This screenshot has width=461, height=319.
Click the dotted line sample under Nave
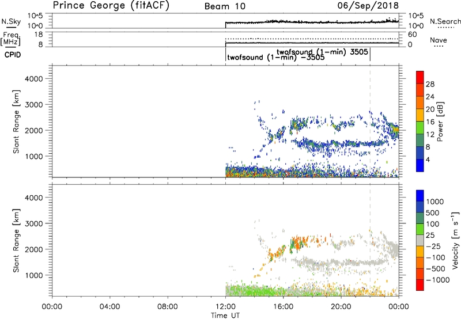pyautogui.click(x=439, y=47)
